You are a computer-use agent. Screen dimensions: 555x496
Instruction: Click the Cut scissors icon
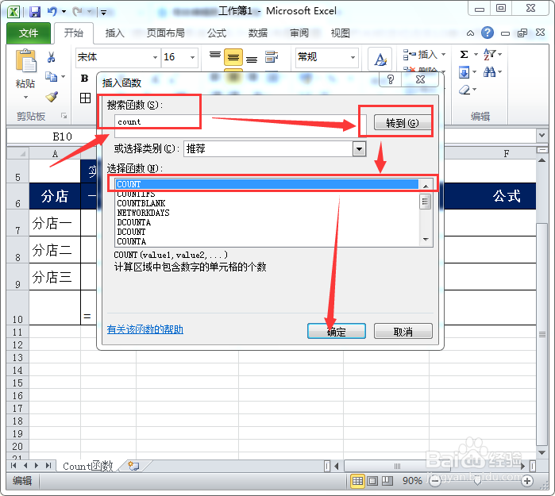coord(52,57)
